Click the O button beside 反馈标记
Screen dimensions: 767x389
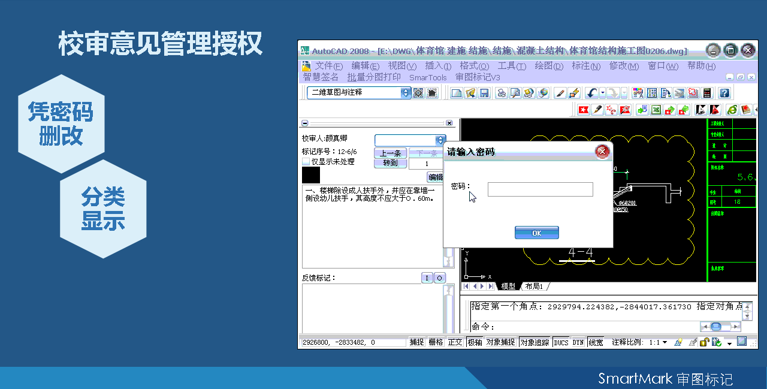coord(440,278)
